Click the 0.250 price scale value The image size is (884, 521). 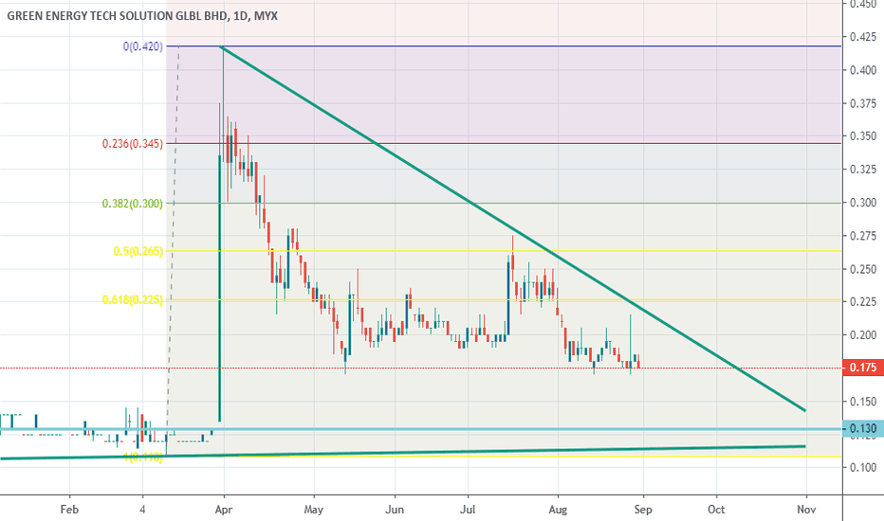click(x=863, y=269)
